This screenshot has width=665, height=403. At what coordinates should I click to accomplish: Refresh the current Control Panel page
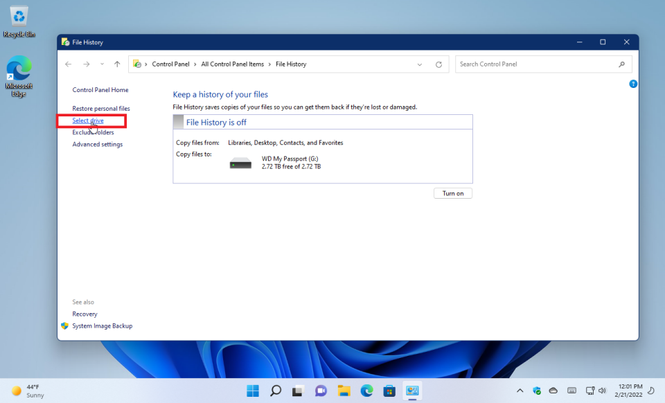[438, 64]
